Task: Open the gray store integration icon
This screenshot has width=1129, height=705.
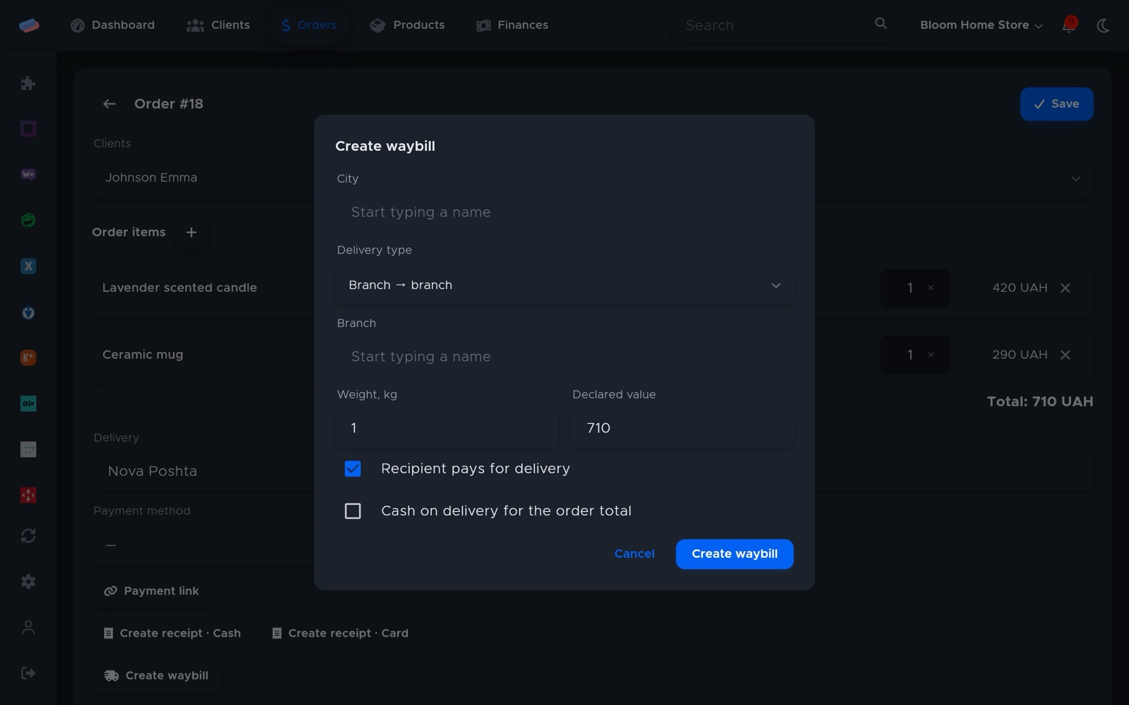Action: point(28,449)
